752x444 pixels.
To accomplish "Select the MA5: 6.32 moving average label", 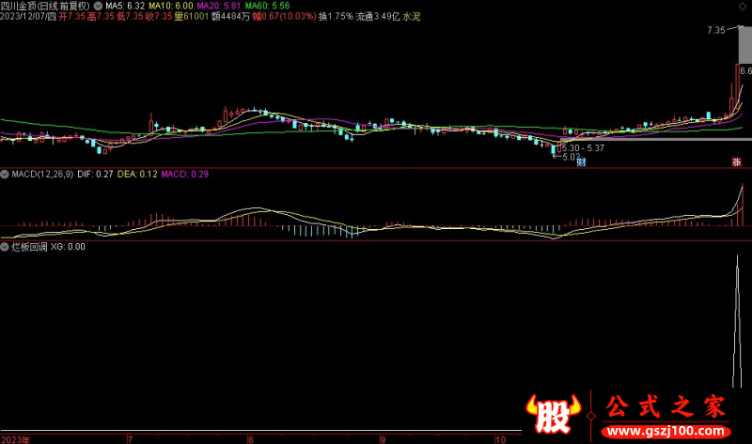I will [x=125, y=6].
